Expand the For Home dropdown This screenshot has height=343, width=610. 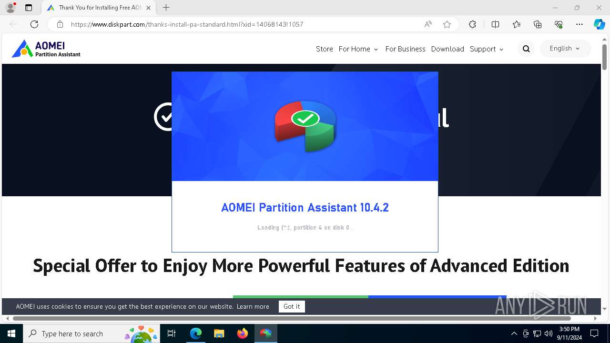tap(358, 49)
